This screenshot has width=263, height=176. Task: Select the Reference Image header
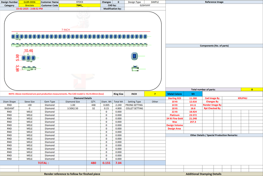[214, 2]
